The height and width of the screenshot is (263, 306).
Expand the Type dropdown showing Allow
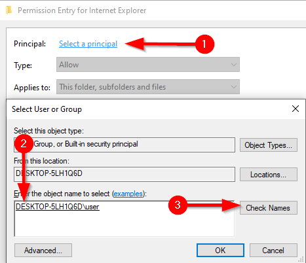tap(148, 65)
